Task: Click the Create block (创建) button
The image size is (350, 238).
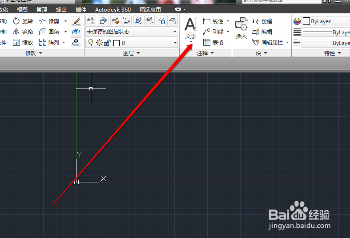Action: [x=262, y=21]
